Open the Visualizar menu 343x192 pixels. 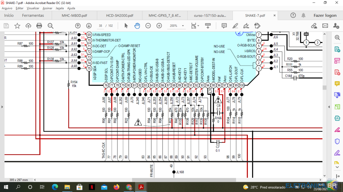pos(33,8)
